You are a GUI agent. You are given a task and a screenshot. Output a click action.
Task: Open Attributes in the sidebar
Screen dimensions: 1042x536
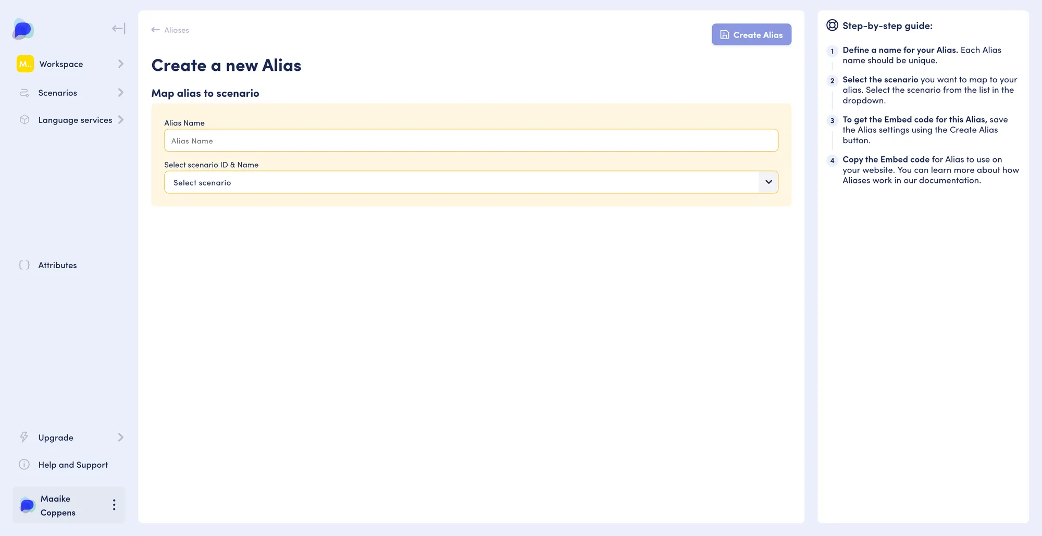pos(57,265)
